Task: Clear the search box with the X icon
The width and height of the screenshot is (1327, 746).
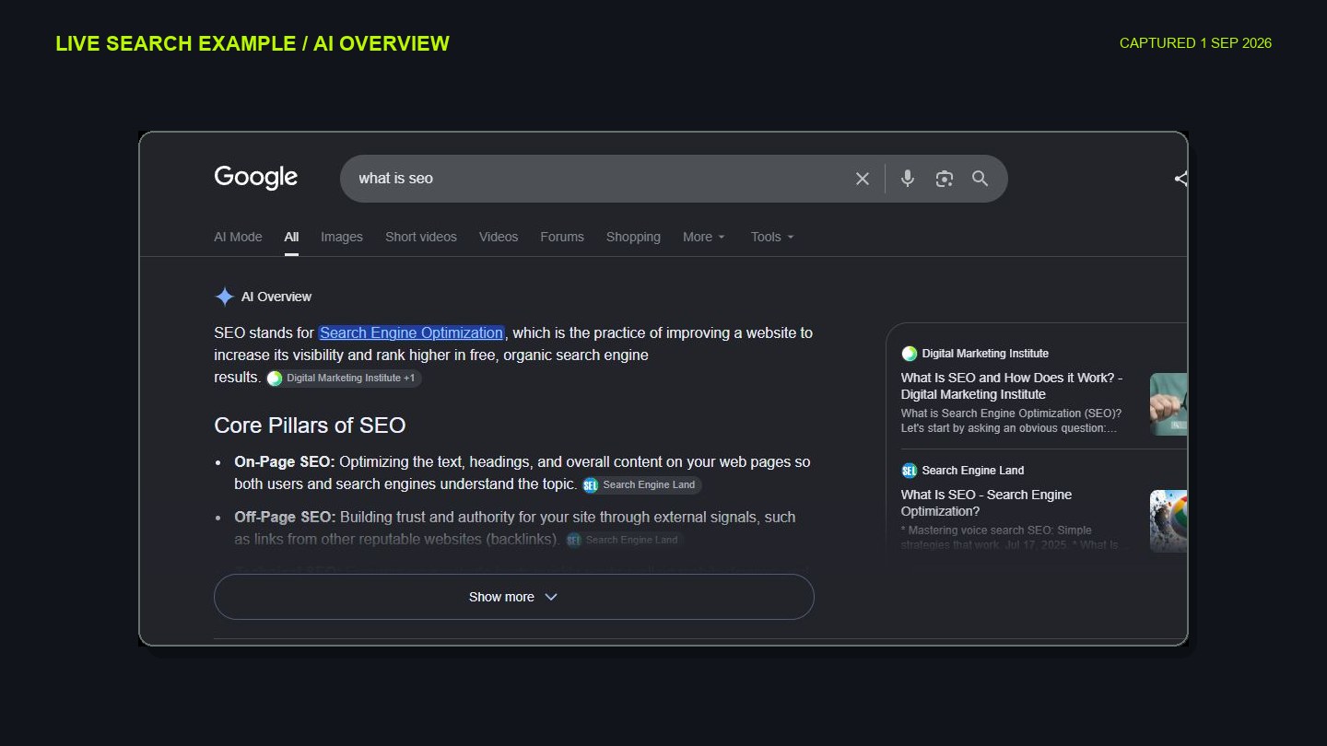Action: pyautogui.click(x=863, y=179)
